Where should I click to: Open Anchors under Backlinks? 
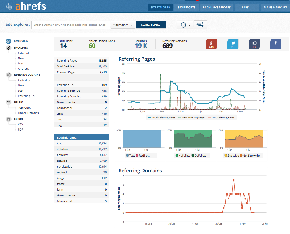tap(23, 69)
